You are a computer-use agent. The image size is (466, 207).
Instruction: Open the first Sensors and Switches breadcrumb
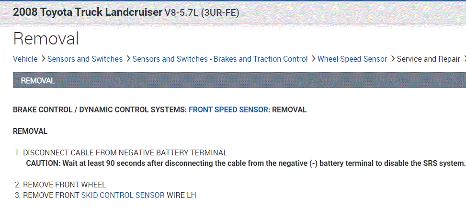pos(85,59)
